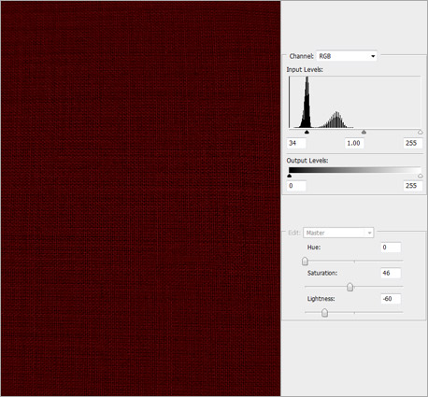
Task: Open the Channel RGB dropdown
Action: [347, 56]
